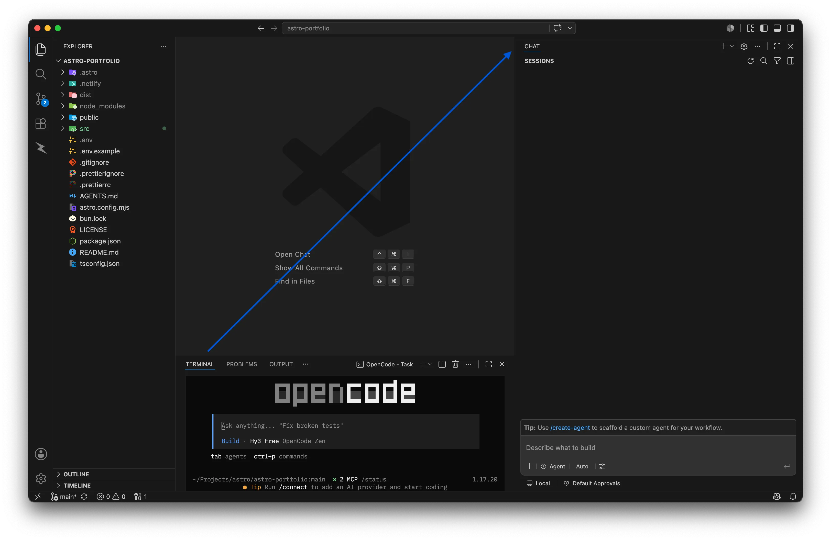Open astro.config.mjs file
This screenshot has width=831, height=540.
click(x=114, y=207)
